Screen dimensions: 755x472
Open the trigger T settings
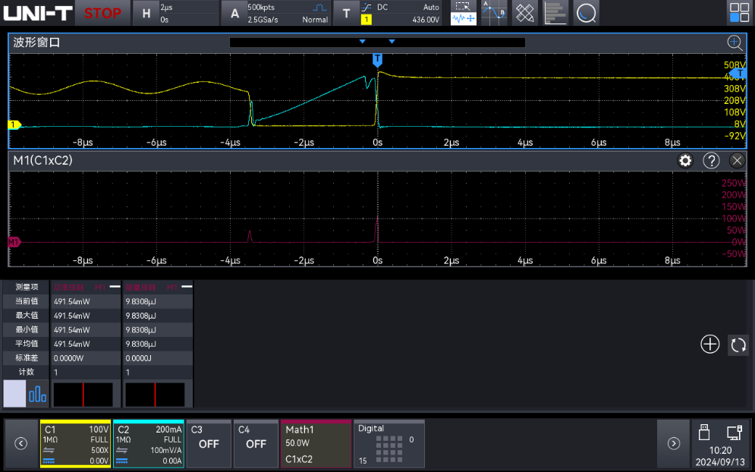[387, 13]
